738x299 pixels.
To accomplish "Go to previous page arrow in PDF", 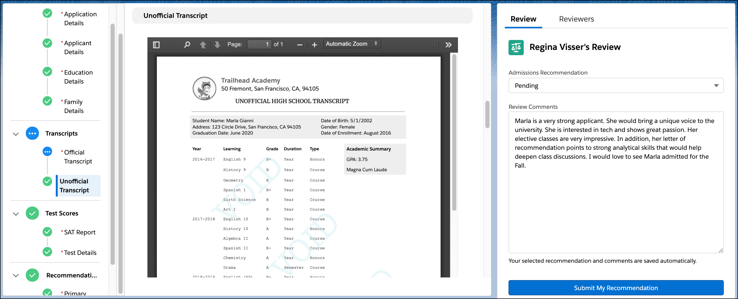I will (x=203, y=45).
